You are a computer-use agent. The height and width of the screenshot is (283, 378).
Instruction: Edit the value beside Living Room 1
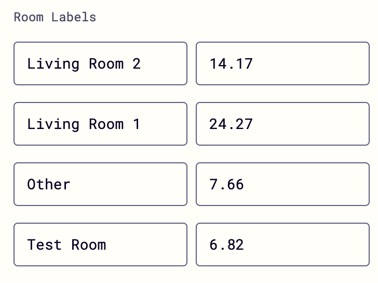(x=282, y=124)
